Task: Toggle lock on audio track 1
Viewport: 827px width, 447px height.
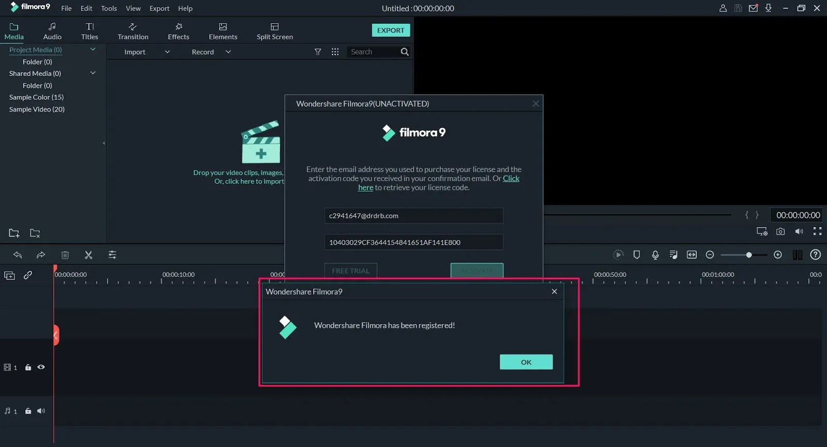Action: coord(28,411)
